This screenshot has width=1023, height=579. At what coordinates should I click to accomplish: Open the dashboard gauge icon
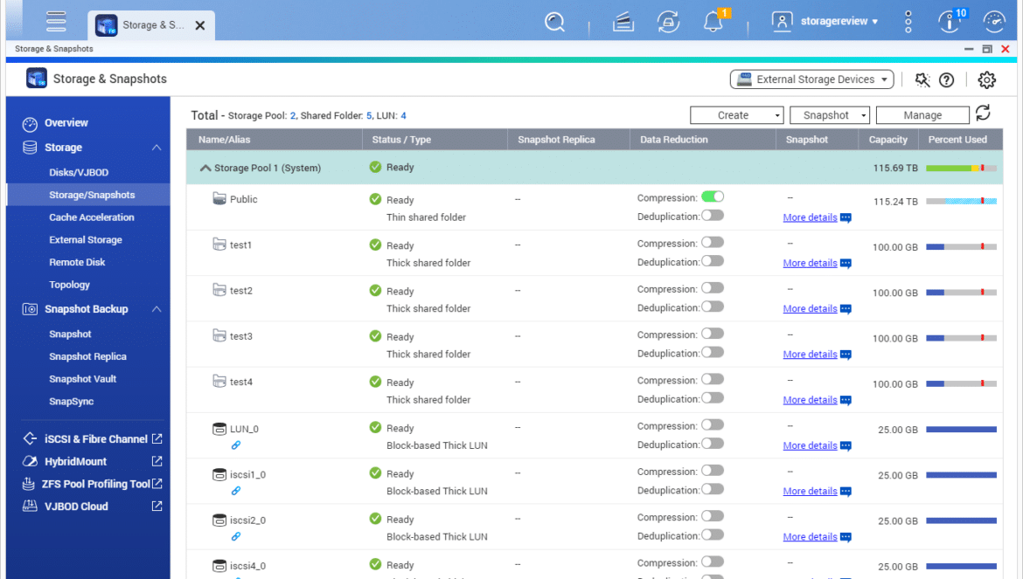pos(994,22)
